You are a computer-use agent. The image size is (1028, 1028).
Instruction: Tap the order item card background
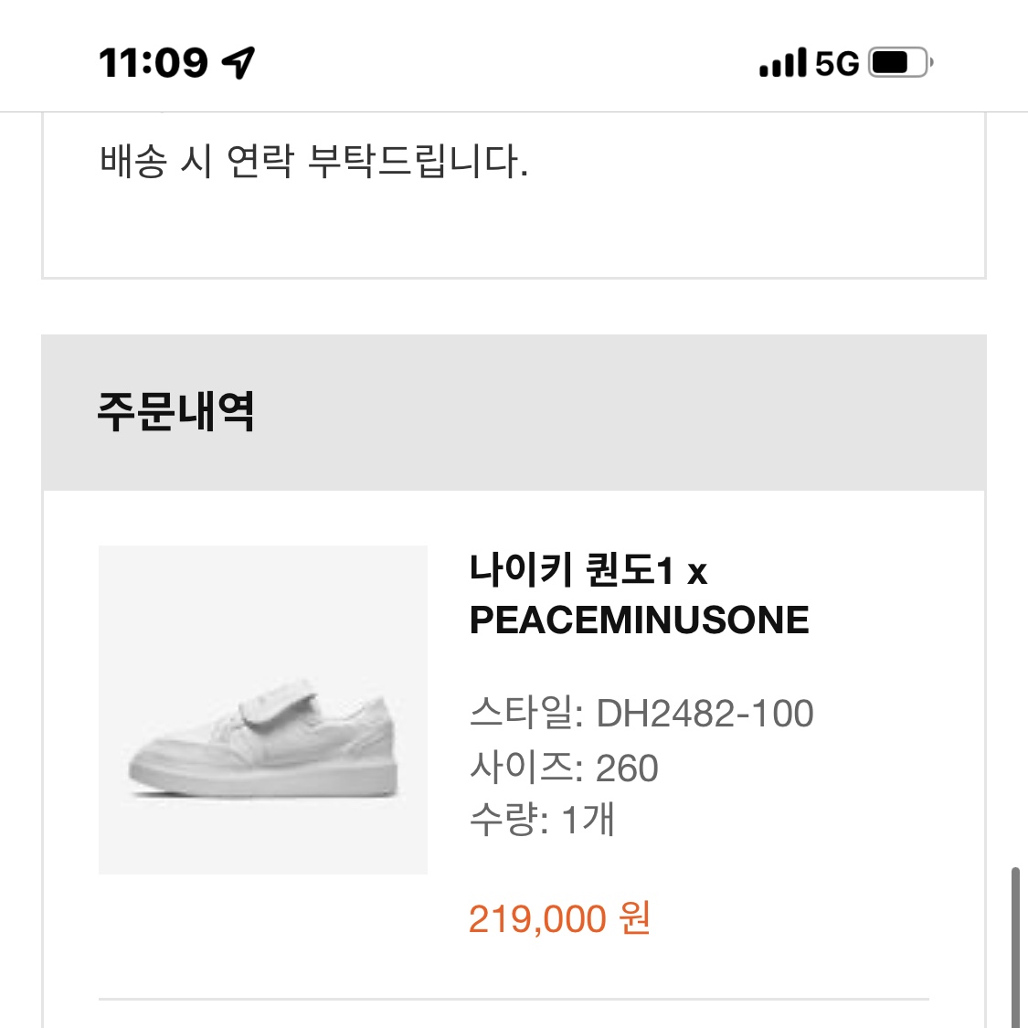[x=514, y=759]
